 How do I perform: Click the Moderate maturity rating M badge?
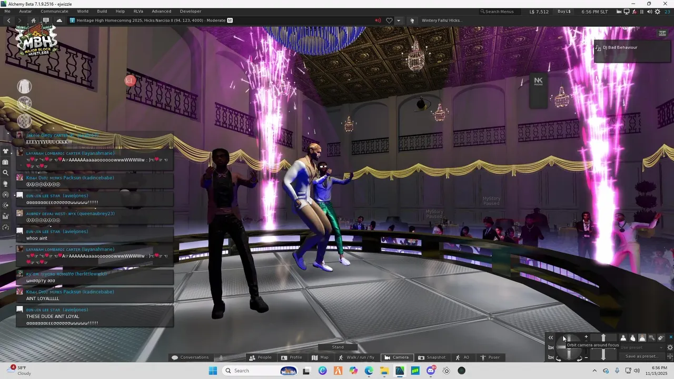coord(230,21)
